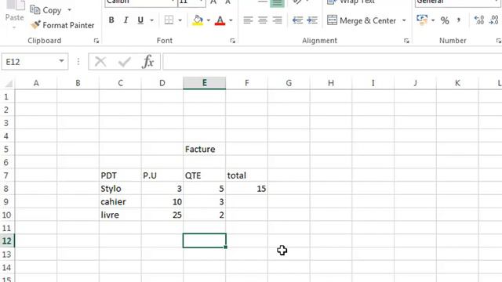Apply yellow Fill Color bucket

[198, 20]
